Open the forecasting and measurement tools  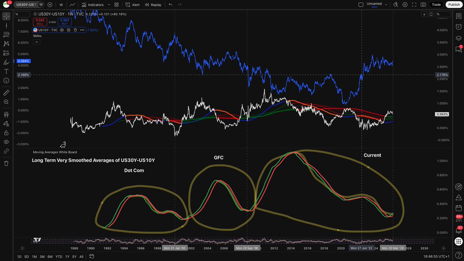[x=6, y=53]
